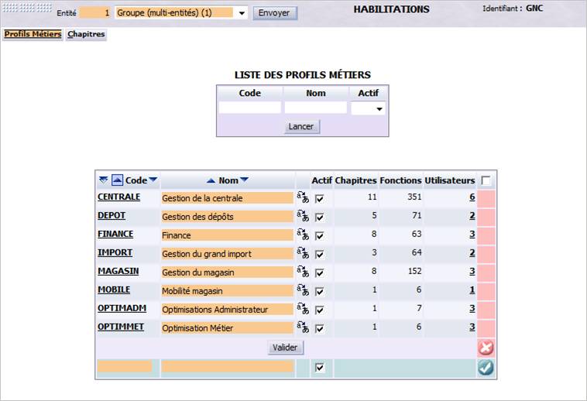Sort Nom column ascending arrow

[x=211, y=180]
